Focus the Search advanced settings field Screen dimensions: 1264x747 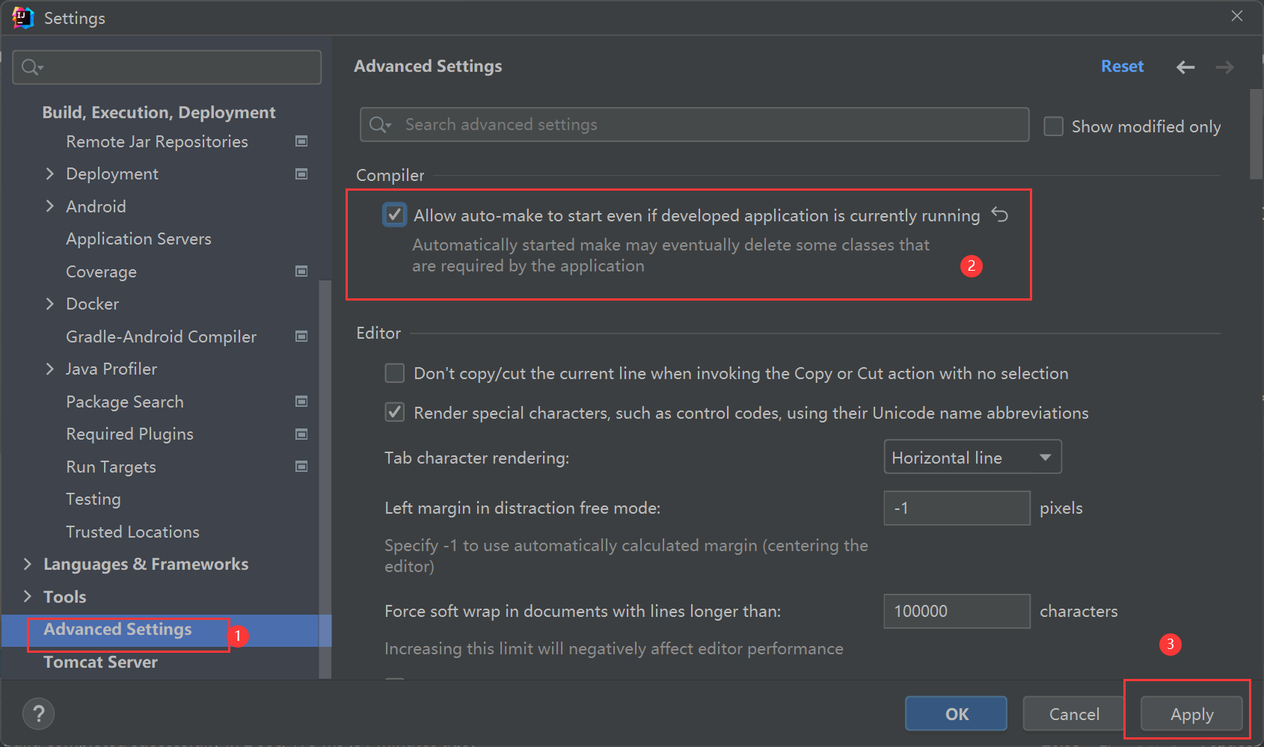click(694, 125)
